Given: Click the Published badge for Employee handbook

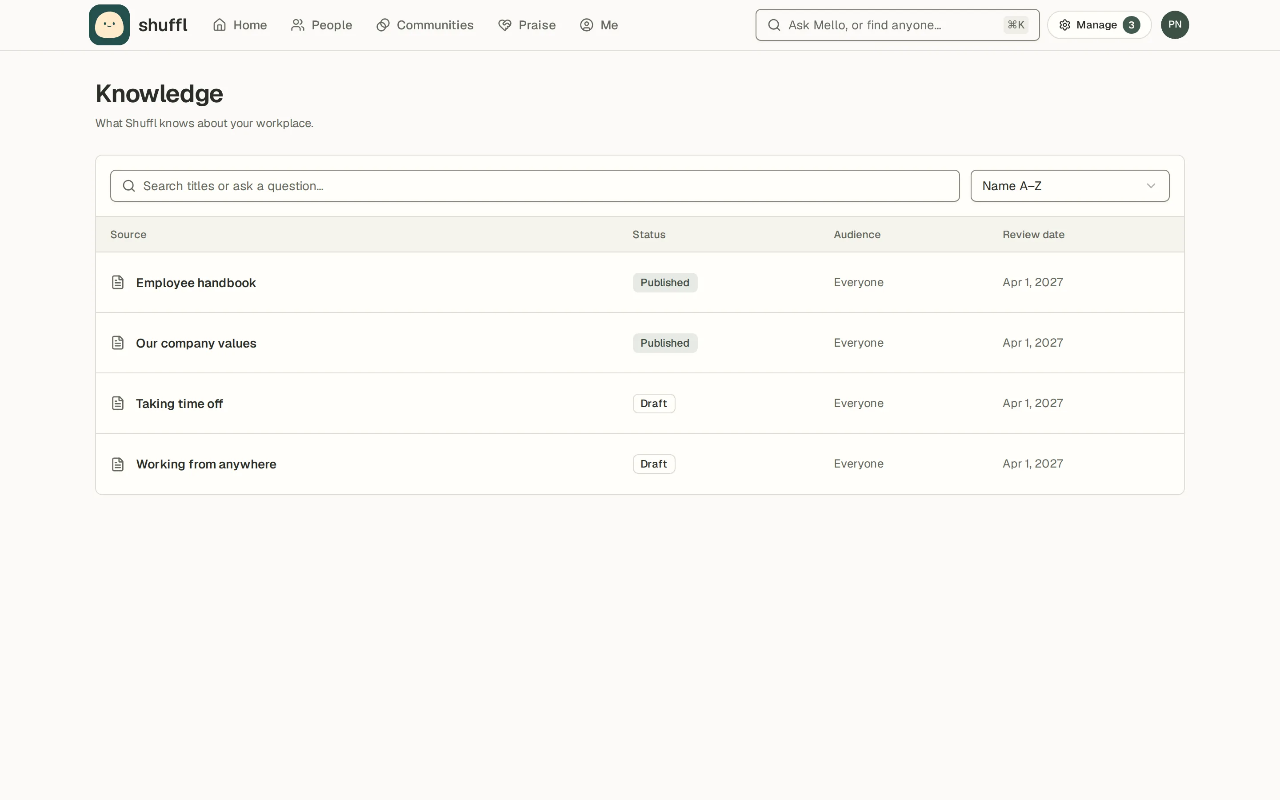Looking at the screenshot, I should (x=665, y=283).
